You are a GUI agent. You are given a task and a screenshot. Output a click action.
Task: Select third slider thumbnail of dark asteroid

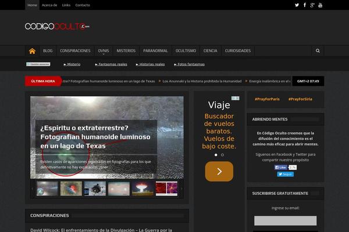pyautogui.click(x=95, y=188)
